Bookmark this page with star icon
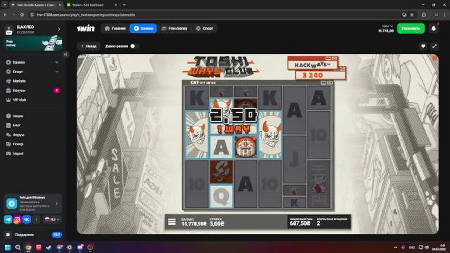Image resolution: width=450 pixels, height=253 pixels. click(x=412, y=15)
